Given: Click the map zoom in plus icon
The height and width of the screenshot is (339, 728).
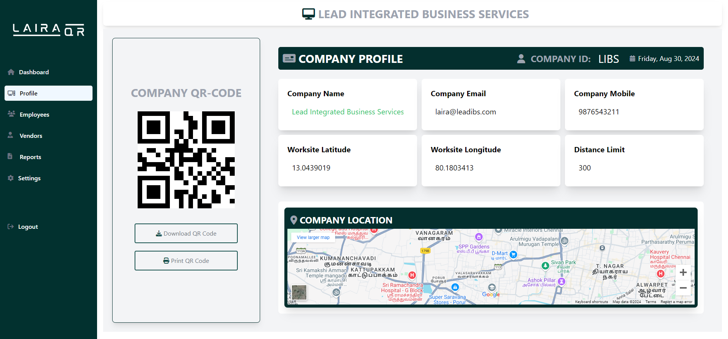Looking at the screenshot, I should click(683, 272).
